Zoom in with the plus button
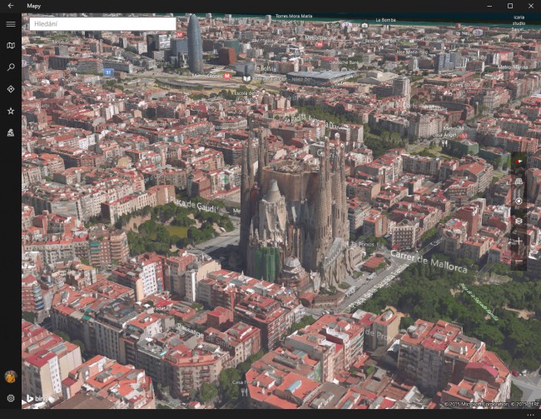541x419 pixels. (x=519, y=241)
